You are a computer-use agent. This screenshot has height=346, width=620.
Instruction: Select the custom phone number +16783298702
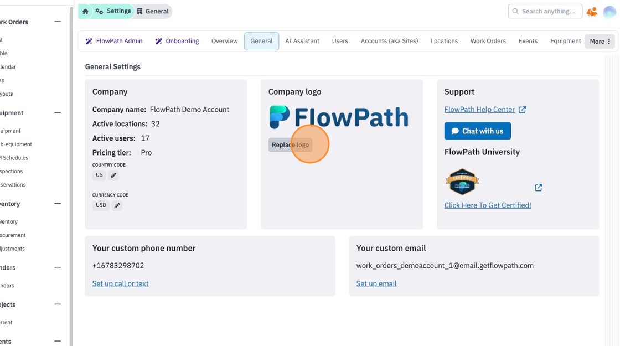(x=118, y=266)
